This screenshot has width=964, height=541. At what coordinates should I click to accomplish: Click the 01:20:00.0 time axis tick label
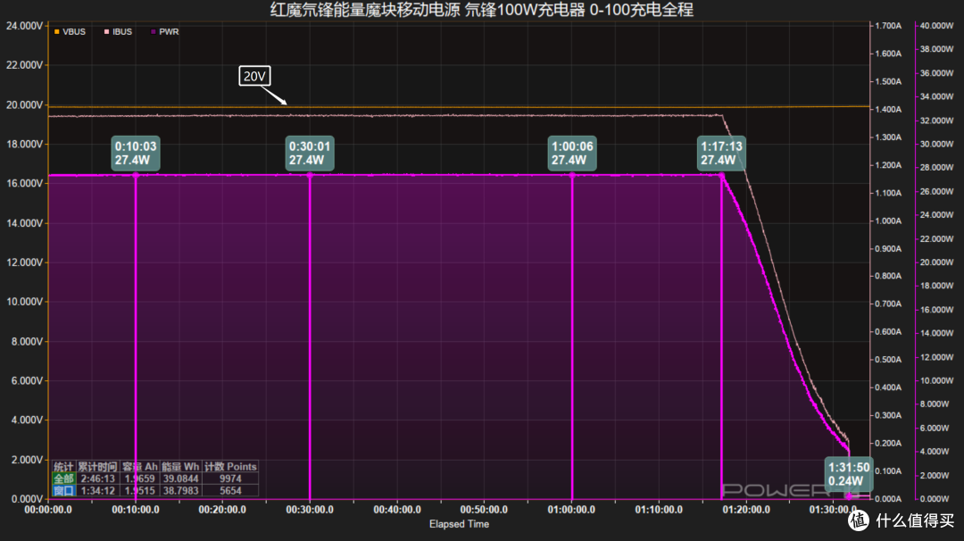tap(746, 510)
